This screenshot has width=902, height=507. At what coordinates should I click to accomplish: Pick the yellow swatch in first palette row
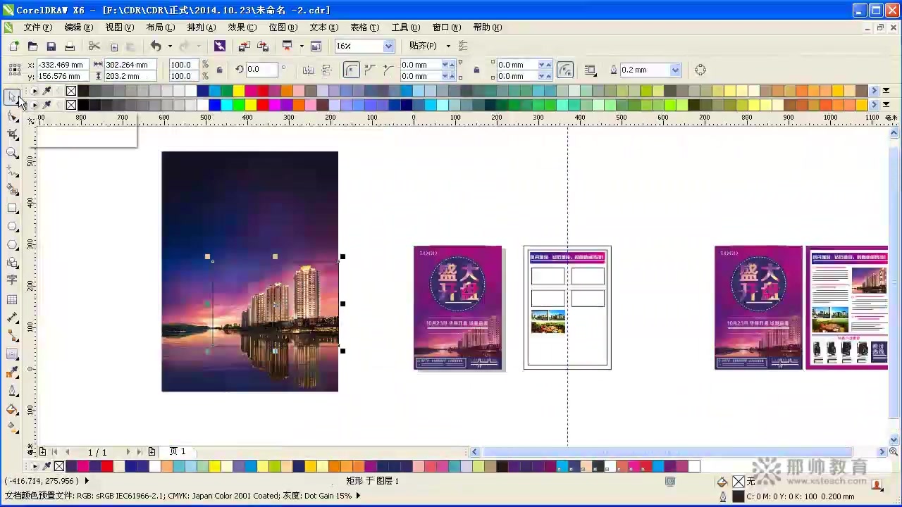click(x=239, y=91)
